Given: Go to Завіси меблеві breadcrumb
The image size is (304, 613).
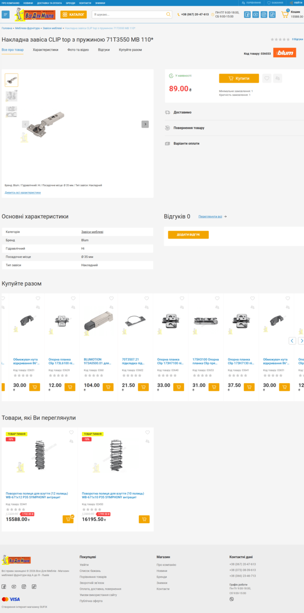Looking at the screenshot, I should pyautogui.click(x=53, y=28).
